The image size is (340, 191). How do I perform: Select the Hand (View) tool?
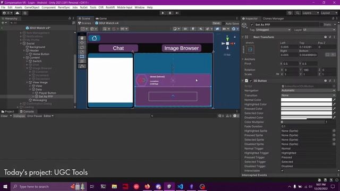tap(82, 38)
